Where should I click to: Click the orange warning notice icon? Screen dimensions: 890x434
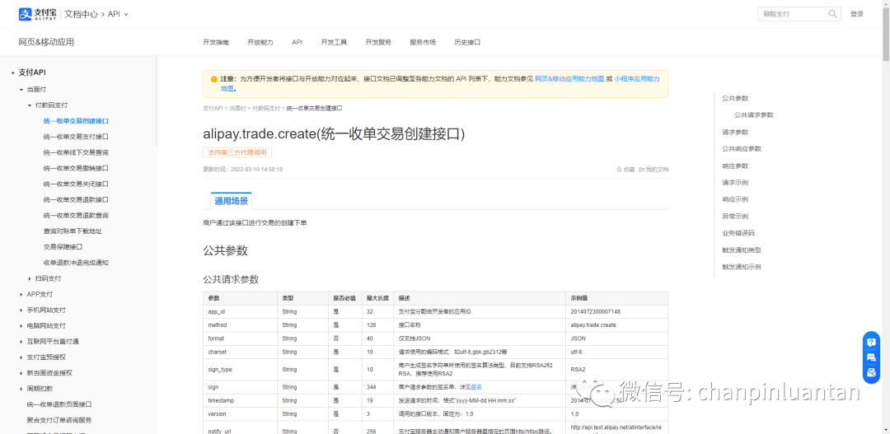(213, 79)
